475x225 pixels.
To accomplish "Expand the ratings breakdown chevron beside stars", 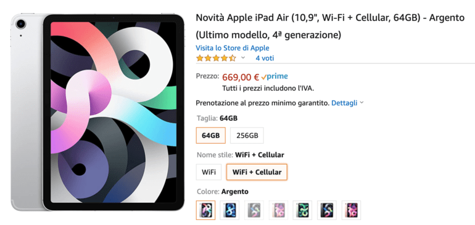I will coord(242,58).
